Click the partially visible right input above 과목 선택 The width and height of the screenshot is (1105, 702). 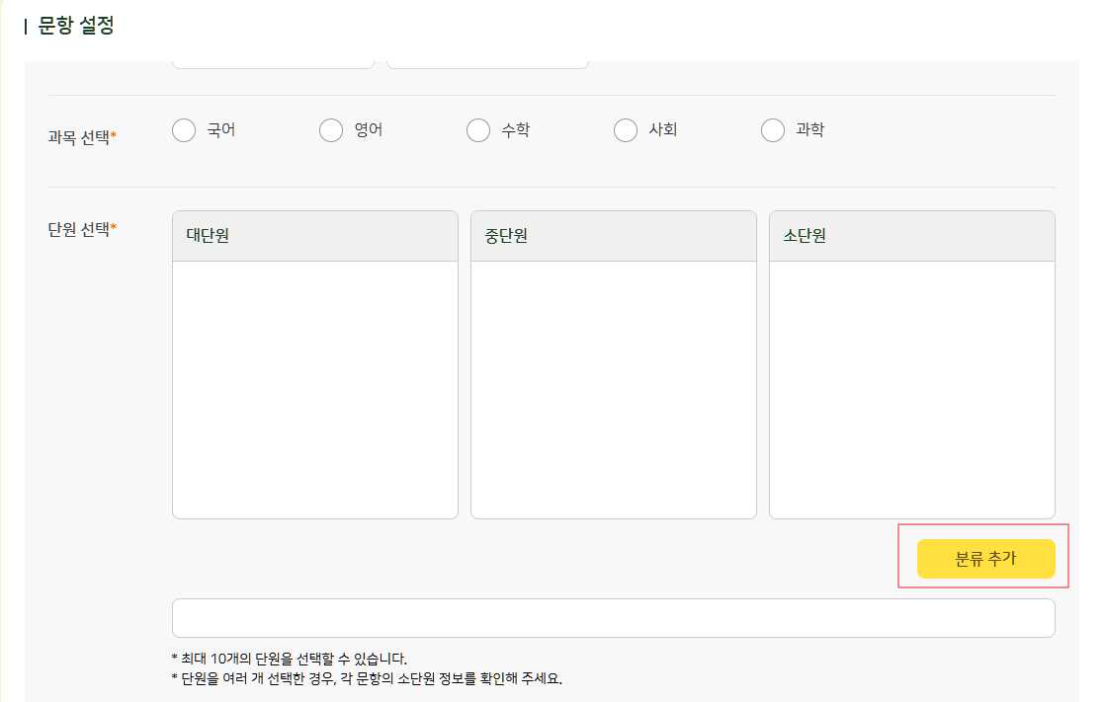coord(487,64)
